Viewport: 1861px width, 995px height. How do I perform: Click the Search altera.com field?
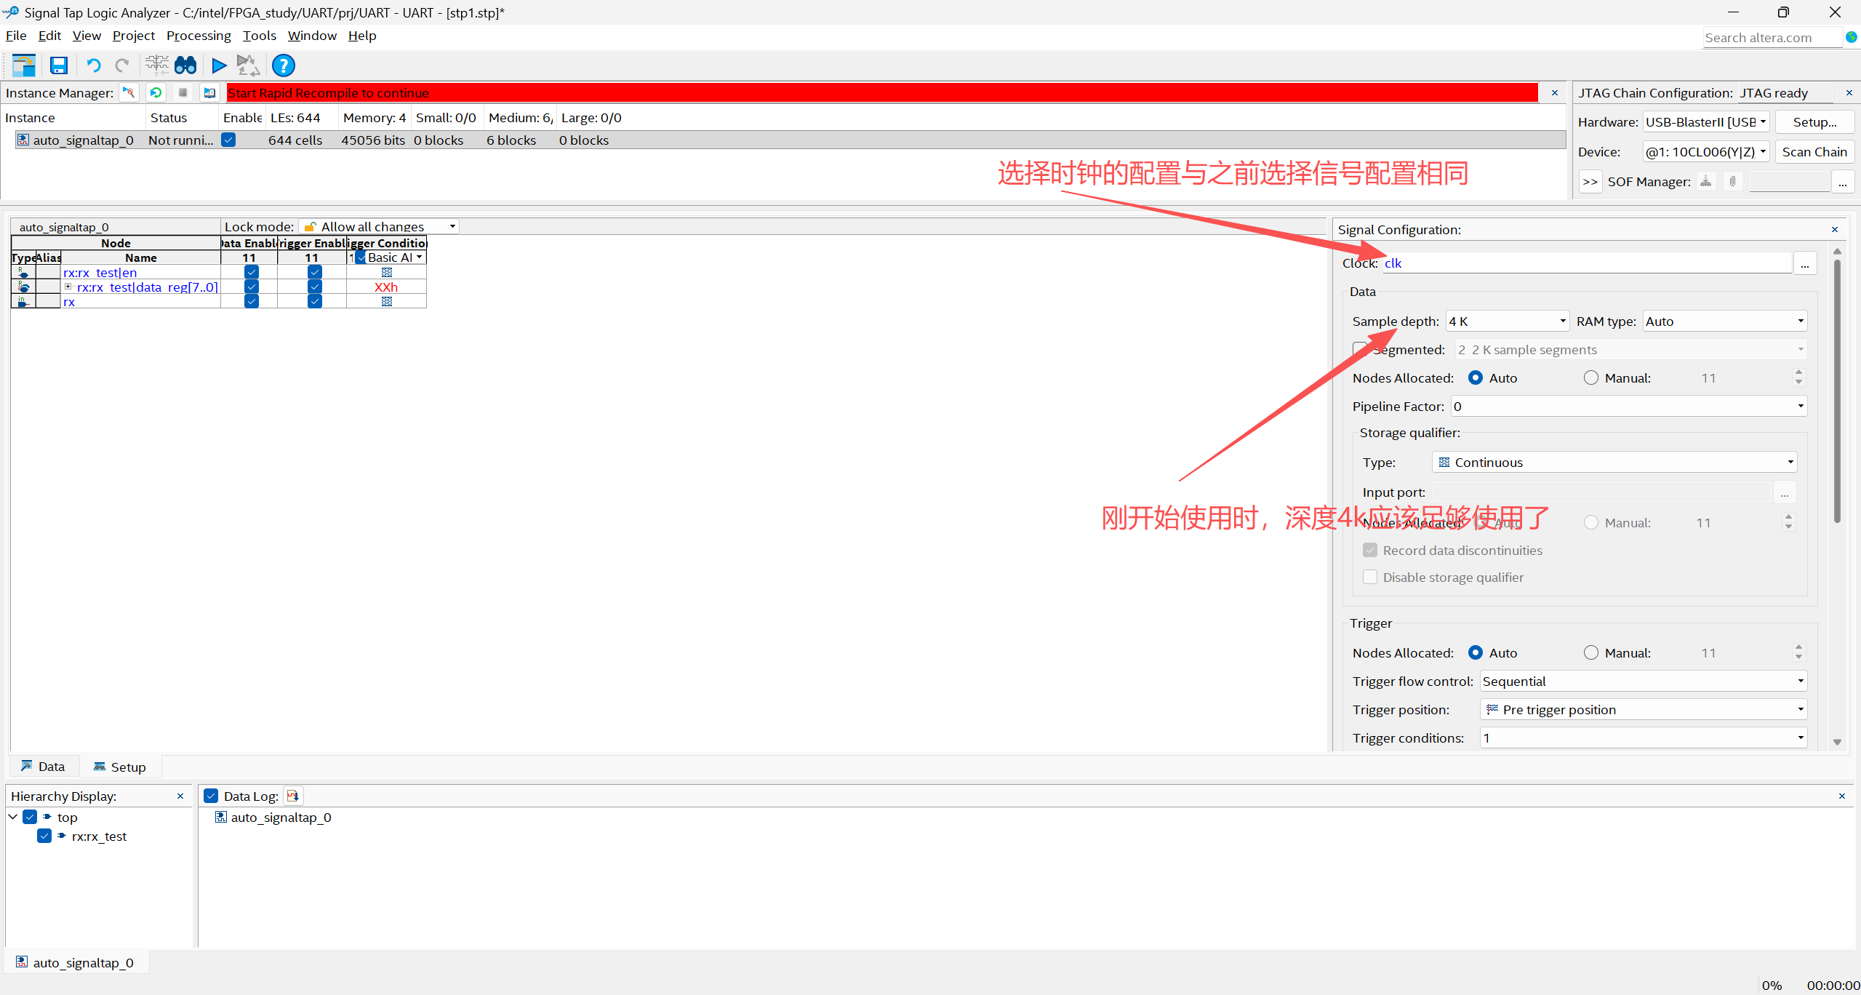coord(1772,37)
